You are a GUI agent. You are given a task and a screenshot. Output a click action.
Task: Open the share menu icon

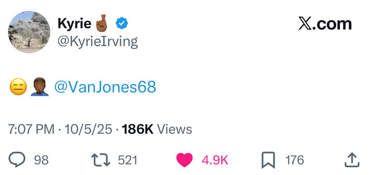pyautogui.click(x=352, y=160)
